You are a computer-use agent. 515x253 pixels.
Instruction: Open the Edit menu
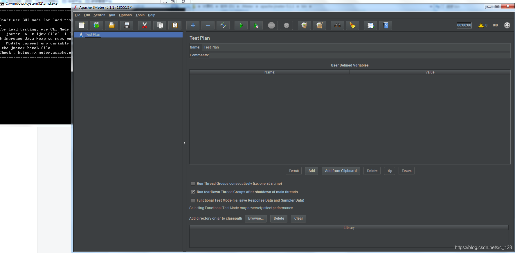pyautogui.click(x=87, y=15)
